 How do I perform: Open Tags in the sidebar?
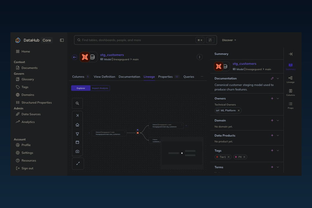pos(22,87)
